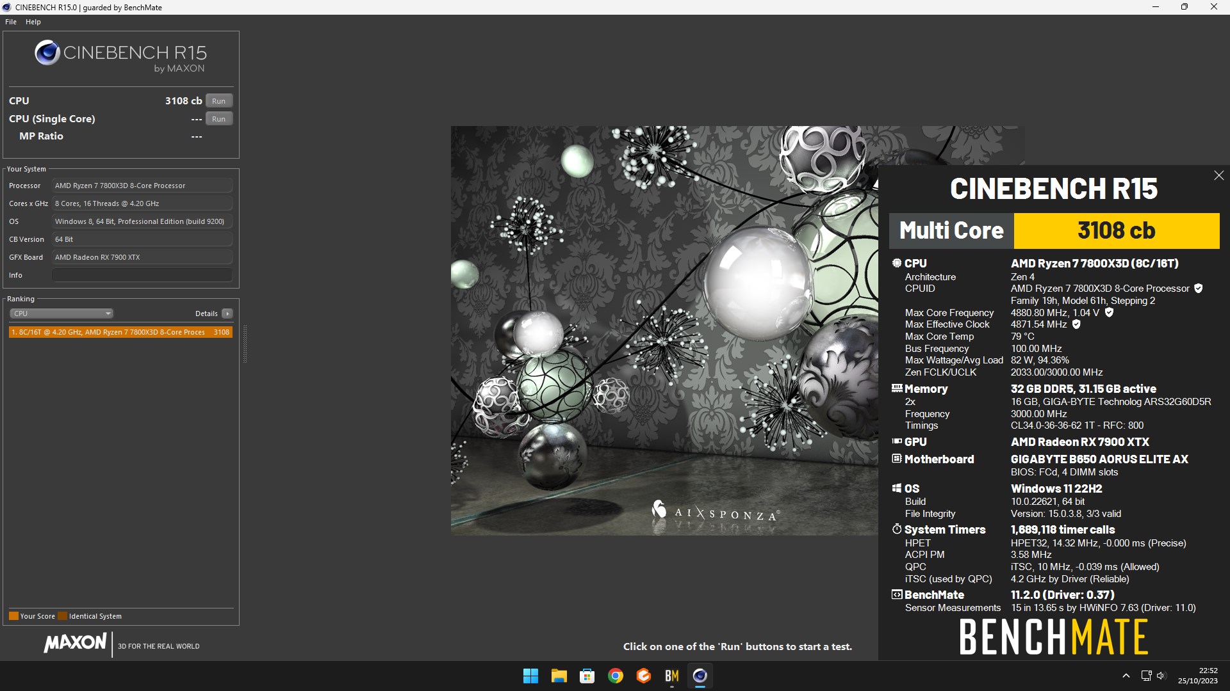Click the Cores x GHz field
This screenshot has width=1230, height=691.
[x=142, y=203]
